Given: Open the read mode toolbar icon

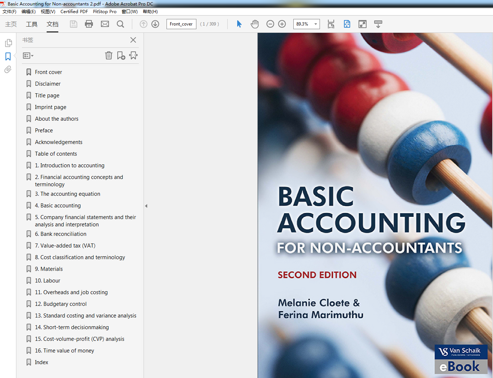Looking at the screenshot, I should (378, 24).
